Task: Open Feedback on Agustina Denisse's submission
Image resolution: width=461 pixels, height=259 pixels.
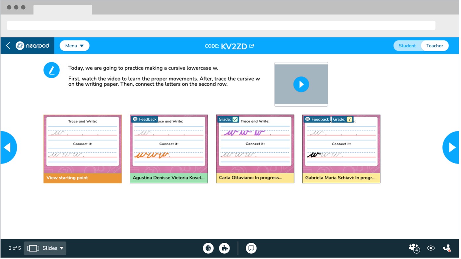Action: point(145,120)
